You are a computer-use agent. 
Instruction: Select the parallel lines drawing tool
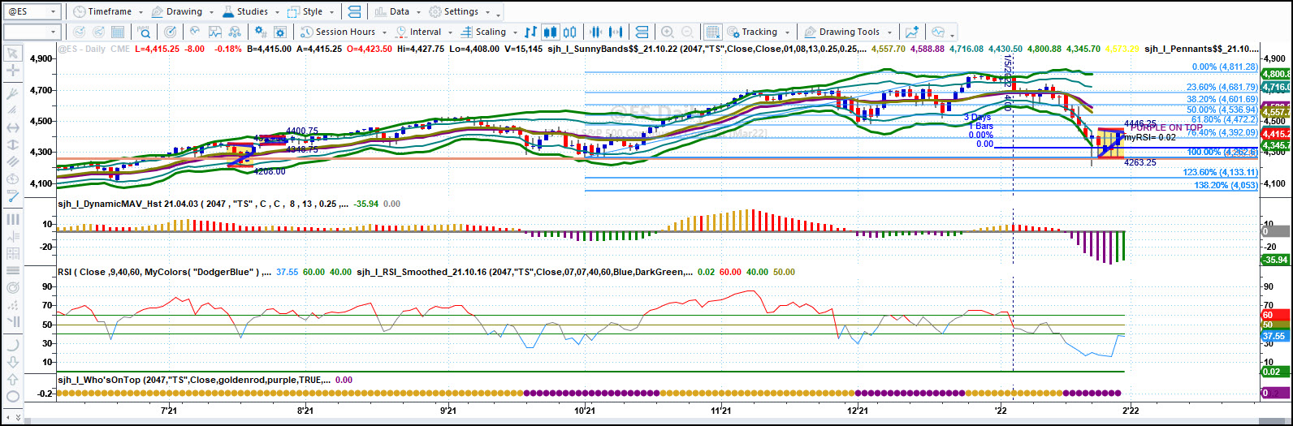[x=13, y=161]
